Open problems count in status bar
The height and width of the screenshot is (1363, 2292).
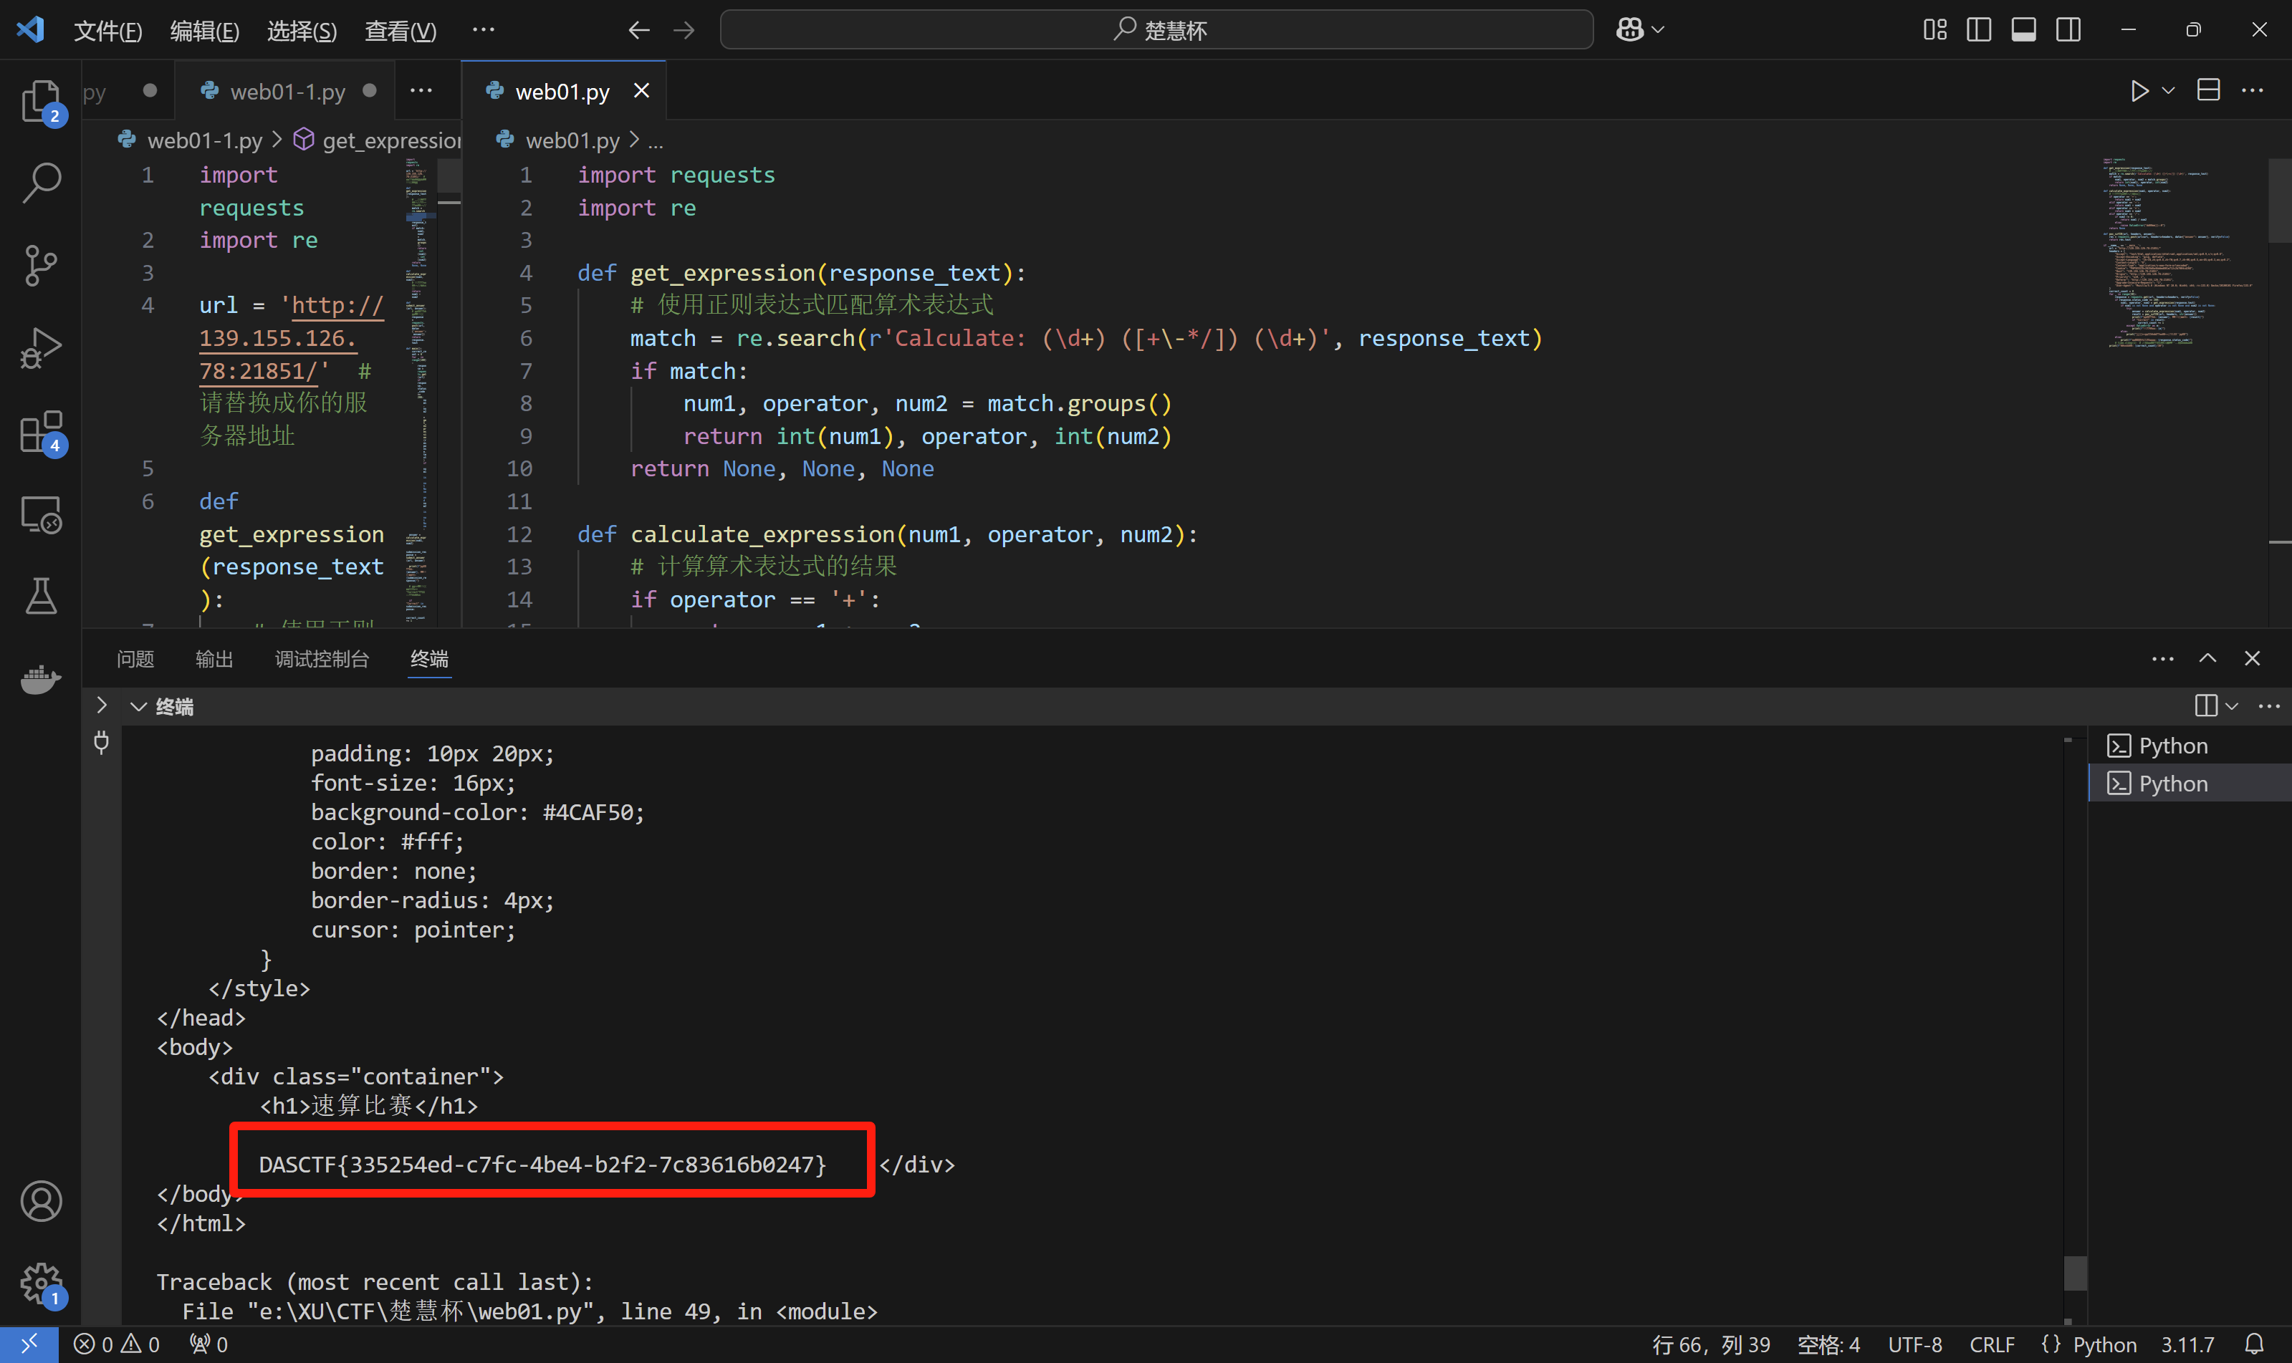(x=117, y=1344)
